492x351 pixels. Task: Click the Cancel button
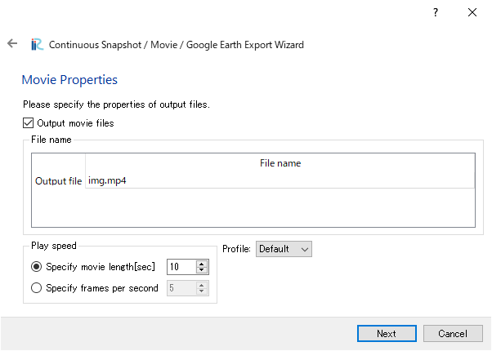pyautogui.click(x=453, y=333)
